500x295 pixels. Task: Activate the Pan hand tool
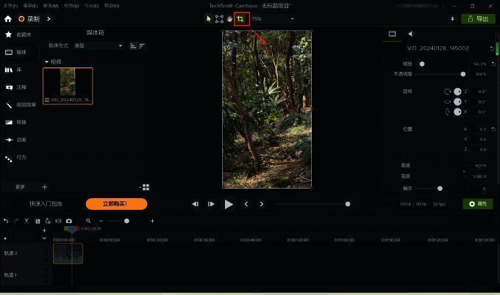coord(229,18)
